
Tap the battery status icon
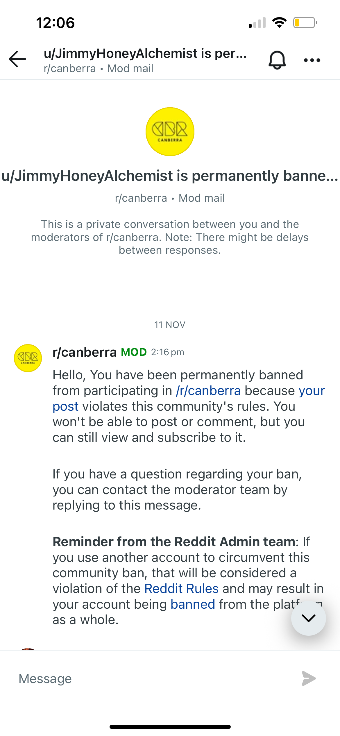point(305,23)
